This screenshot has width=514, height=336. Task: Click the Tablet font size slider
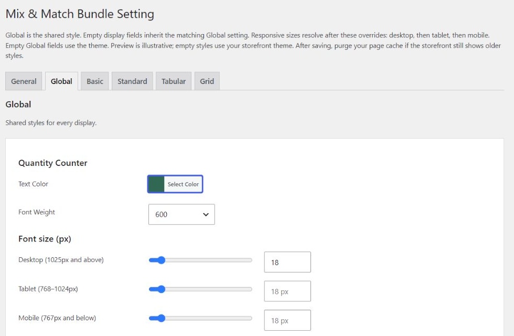tap(200, 289)
